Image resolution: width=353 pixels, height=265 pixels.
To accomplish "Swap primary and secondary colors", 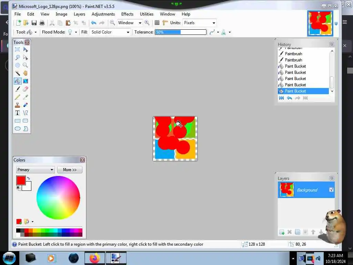I will [x=28, y=178].
